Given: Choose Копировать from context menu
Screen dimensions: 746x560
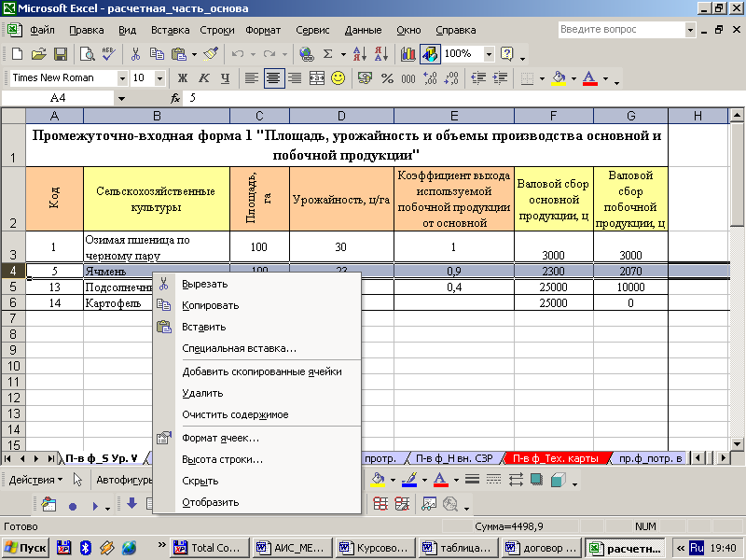Looking at the screenshot, I should point(257,305).
